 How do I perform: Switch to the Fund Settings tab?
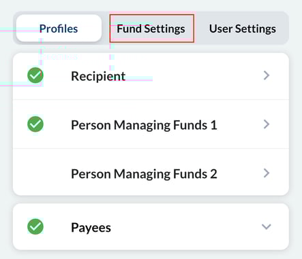pos(151,29)
